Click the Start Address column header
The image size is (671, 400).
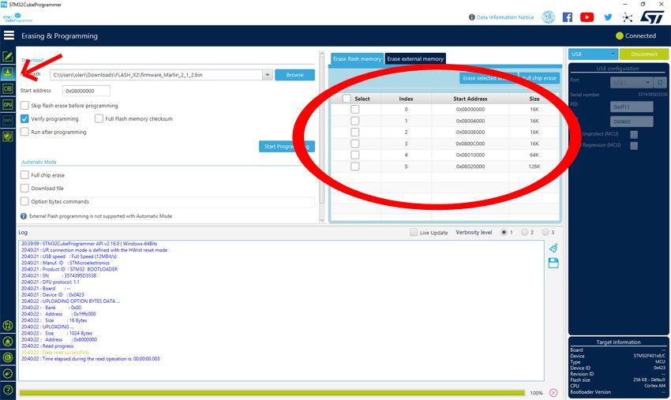[470, 99]
